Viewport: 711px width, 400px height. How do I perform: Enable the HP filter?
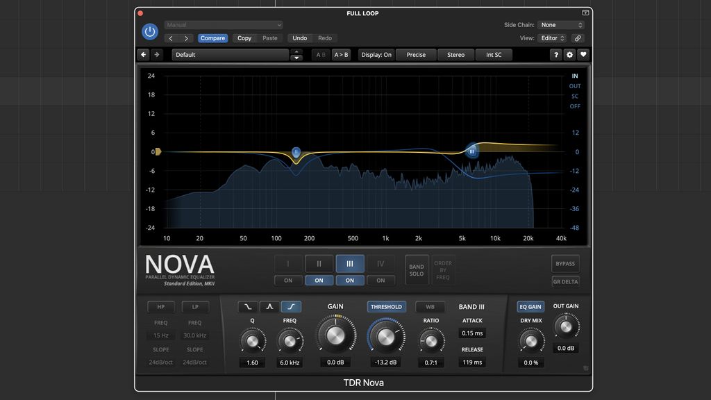[161, 306]
